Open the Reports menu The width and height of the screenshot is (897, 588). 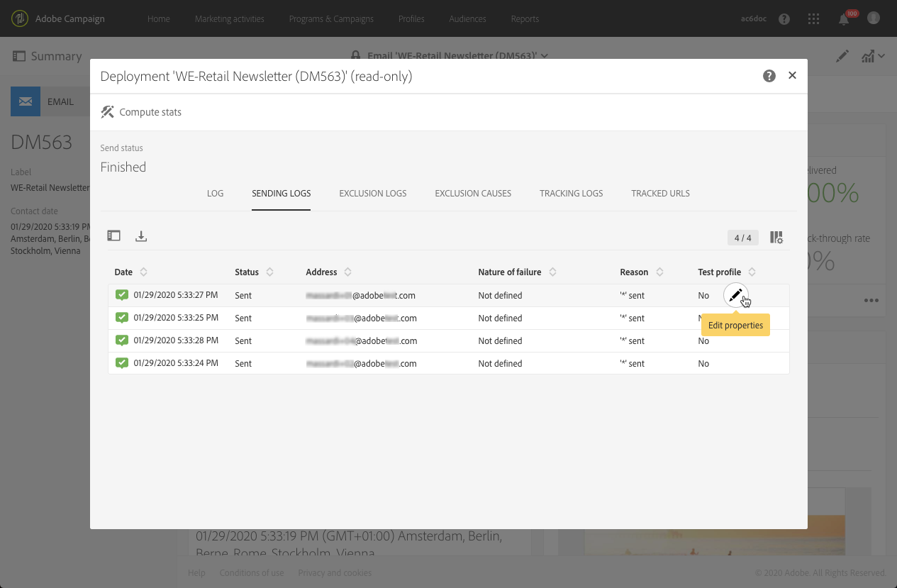[525, 18]
